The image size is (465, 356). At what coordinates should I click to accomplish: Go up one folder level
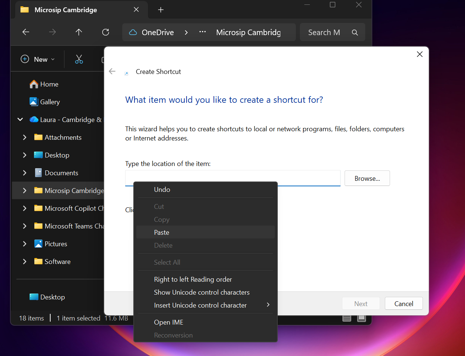click(x=79, y=32)
